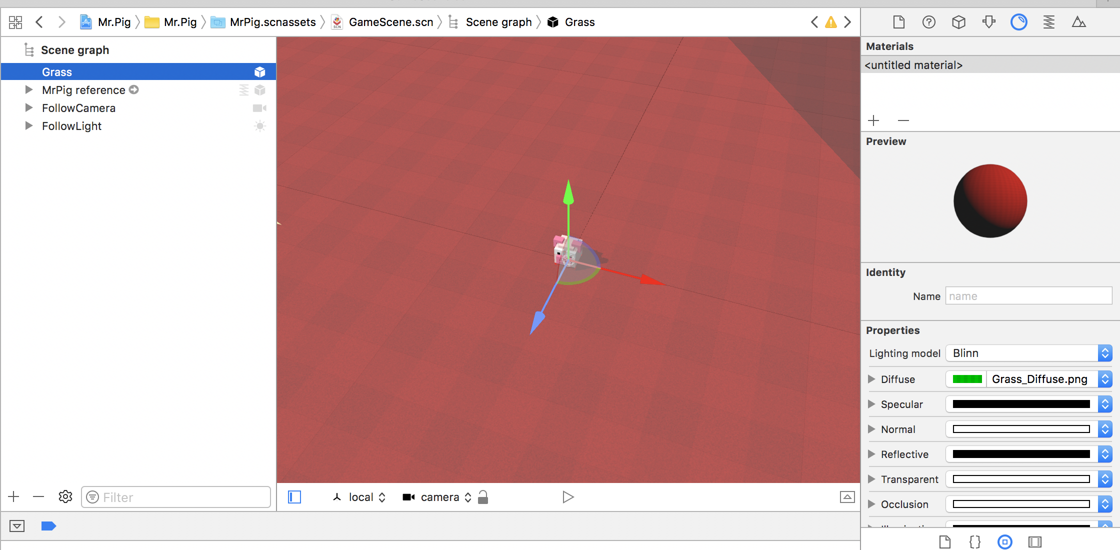1120x550 pixels.
Task: Toggle the scene graph sidebar view
Action: pyautogui.click(x=294, y=497)
